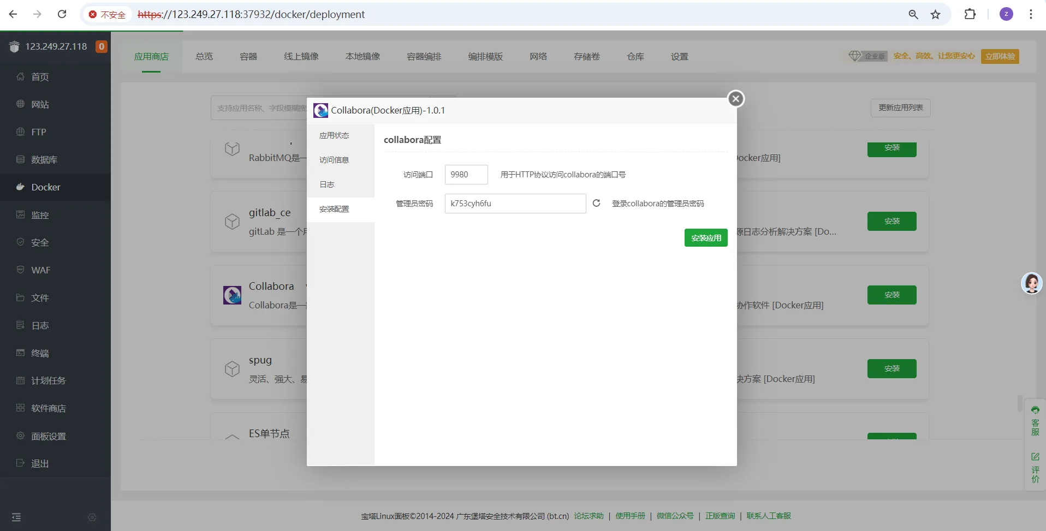Viewport: 1046px width, 531px height.
Task: Reload the page with the refresh icon
Action: click(62, 14)
